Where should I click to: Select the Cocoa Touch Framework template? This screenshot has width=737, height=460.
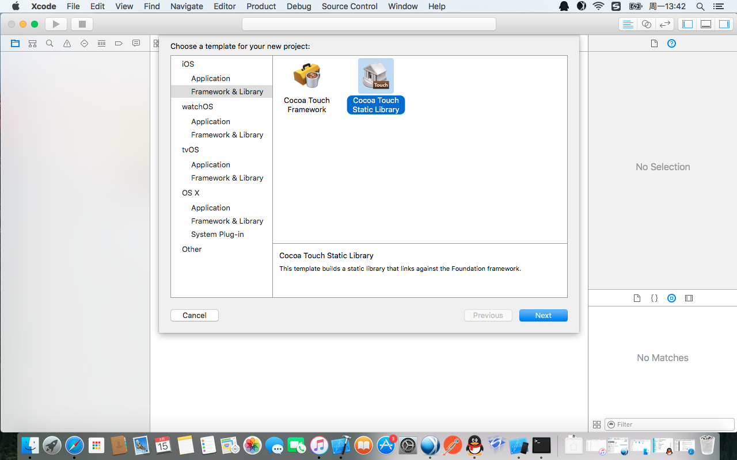click(x=307, y=87)
